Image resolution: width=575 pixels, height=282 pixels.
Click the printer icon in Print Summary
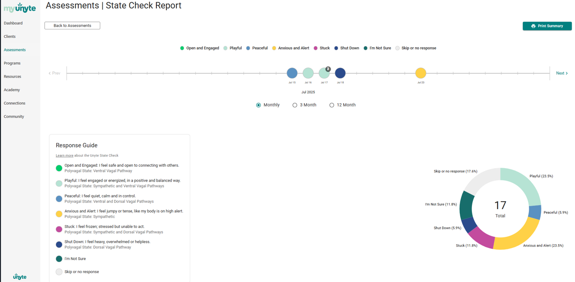pyautogui.click(x=533, y=26)
